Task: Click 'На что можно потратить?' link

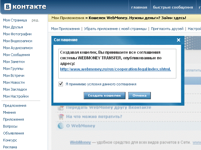Action: [94, 117]
